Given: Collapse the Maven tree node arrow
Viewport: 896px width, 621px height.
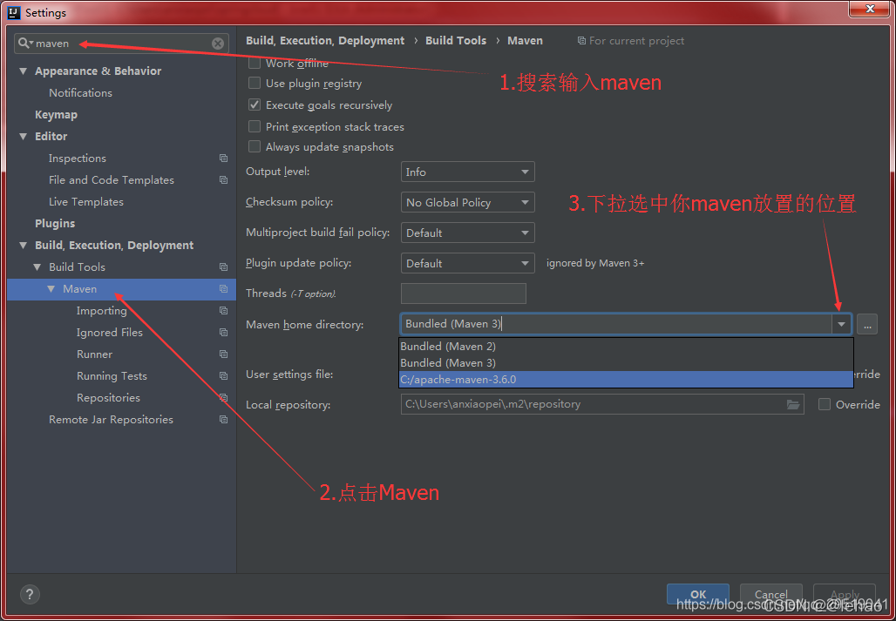Looking at the screenshot, I should click(x=51, y=289).
